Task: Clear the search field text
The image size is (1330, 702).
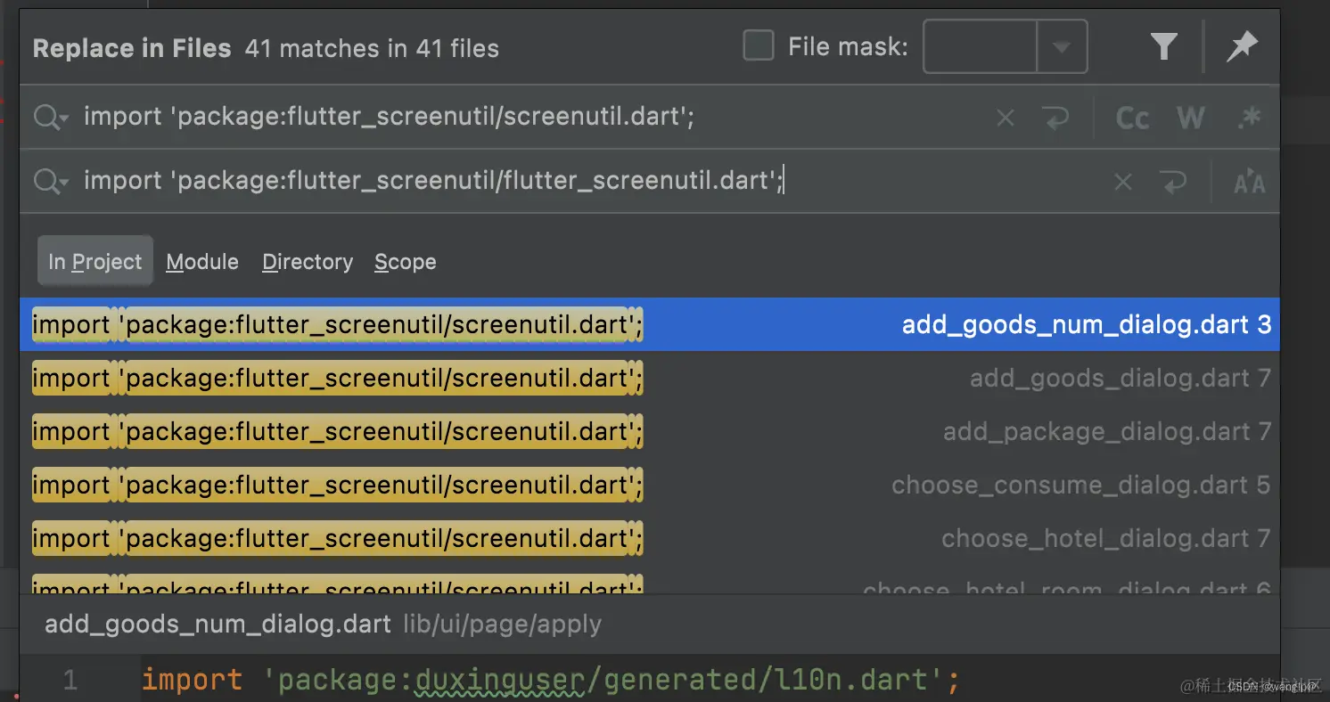Action: (x=1006, y=118)
